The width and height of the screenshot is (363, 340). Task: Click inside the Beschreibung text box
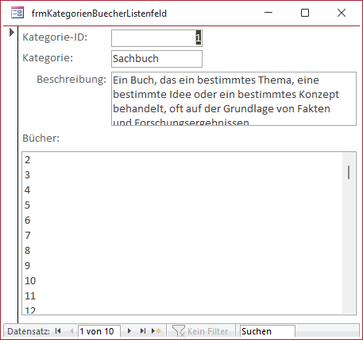point(234,99)
